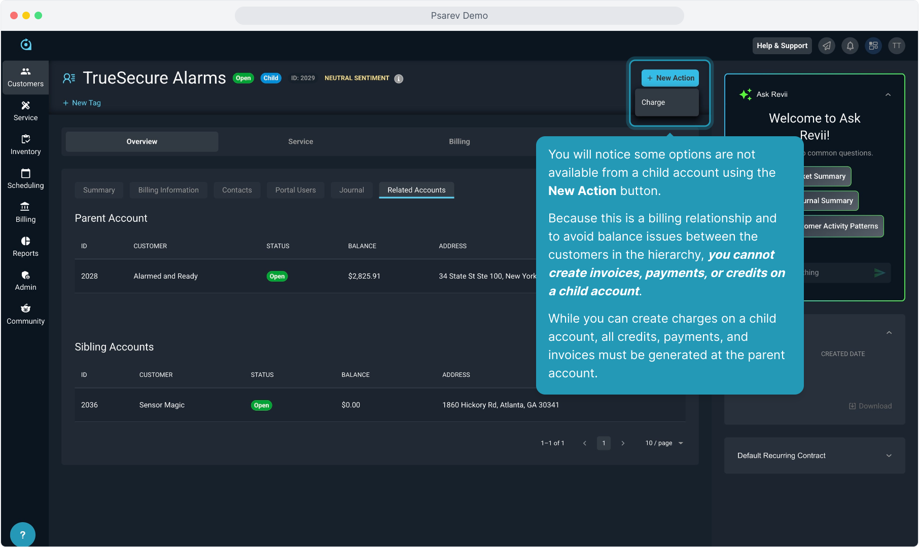Click the New Action button
The width and height of the screenshot is (919, 547).
(x=670, y=78)
